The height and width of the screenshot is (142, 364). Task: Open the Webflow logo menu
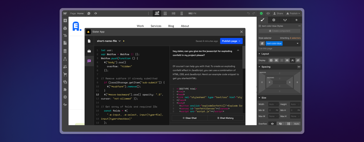(x=65, y=13)
